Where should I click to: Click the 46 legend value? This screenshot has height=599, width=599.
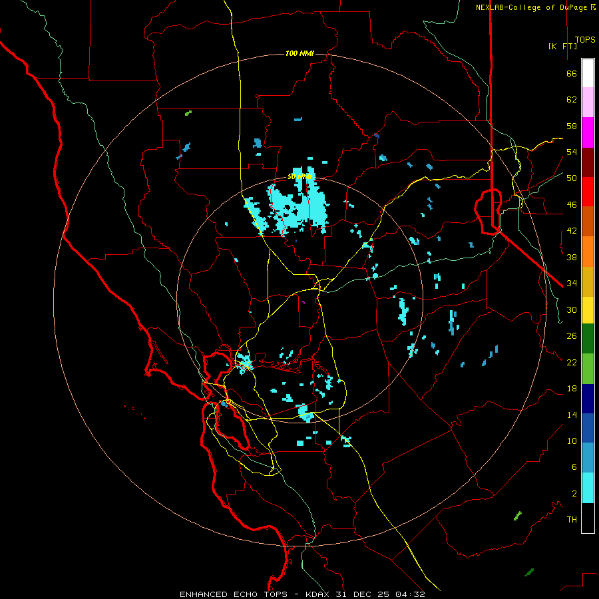pyautogui.click(x=572, y=205)
